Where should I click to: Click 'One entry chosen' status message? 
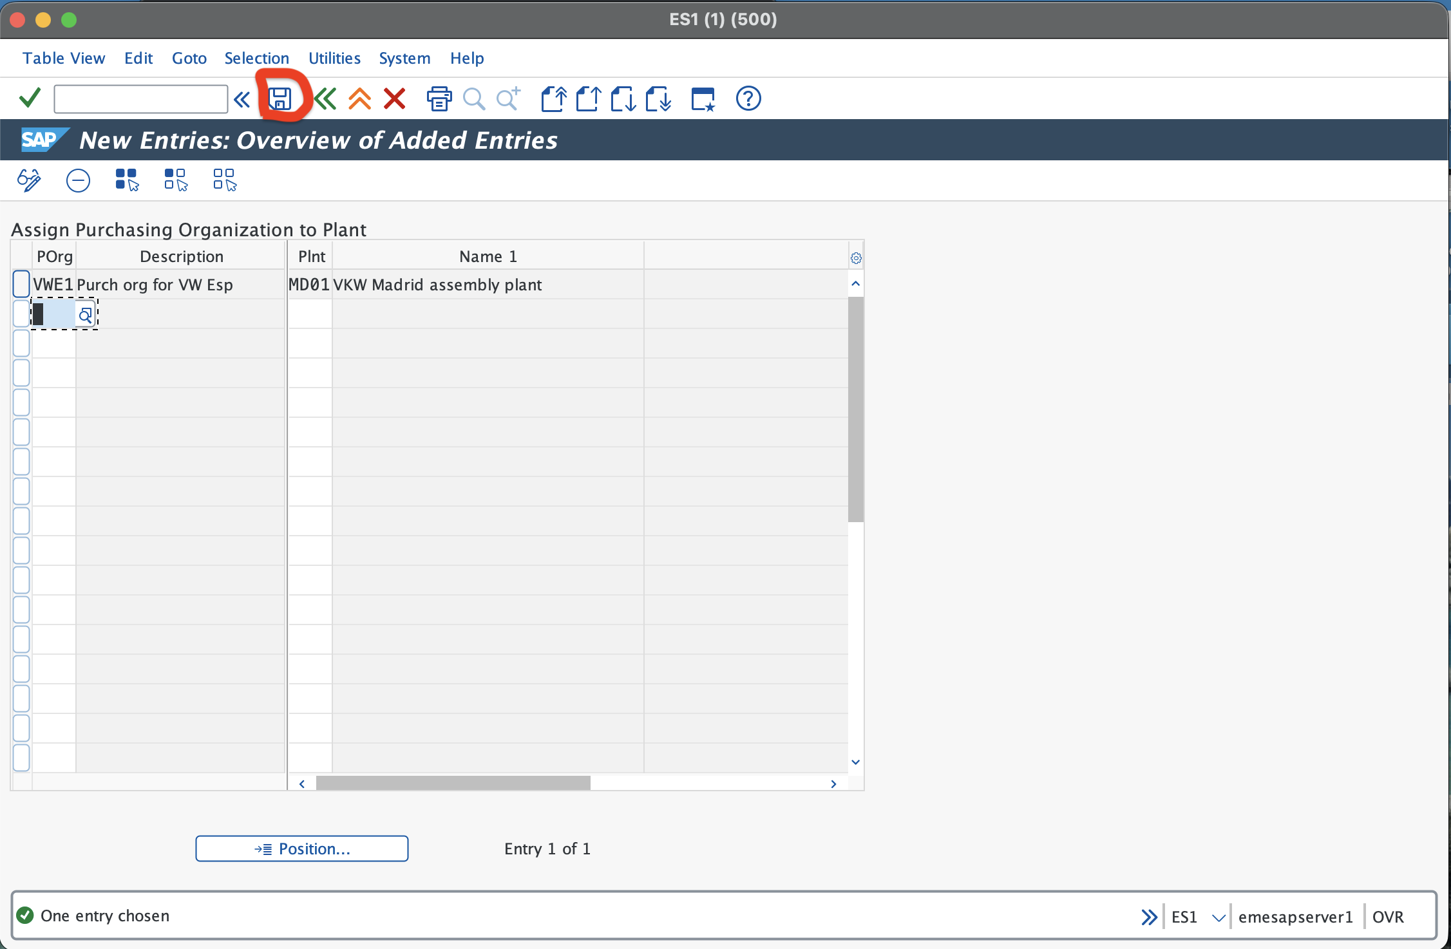tap(105, 916)
